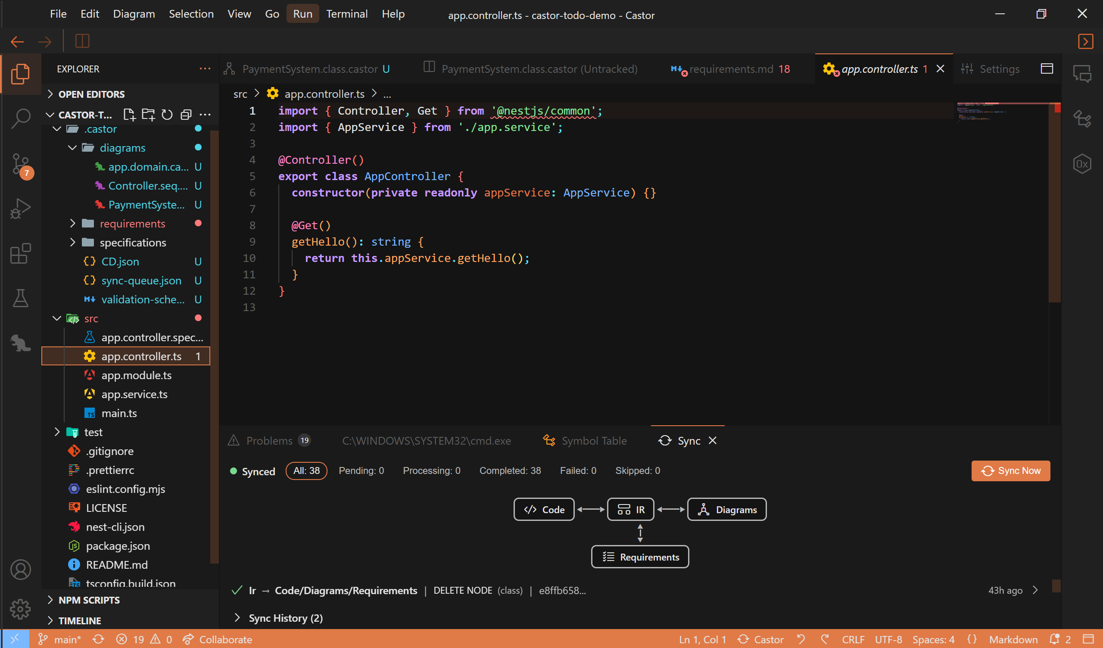The height and width of the screenshot is (648, 1103).
Task: Click the Castor sync icon in the status bar
Action: click(744, 639)
